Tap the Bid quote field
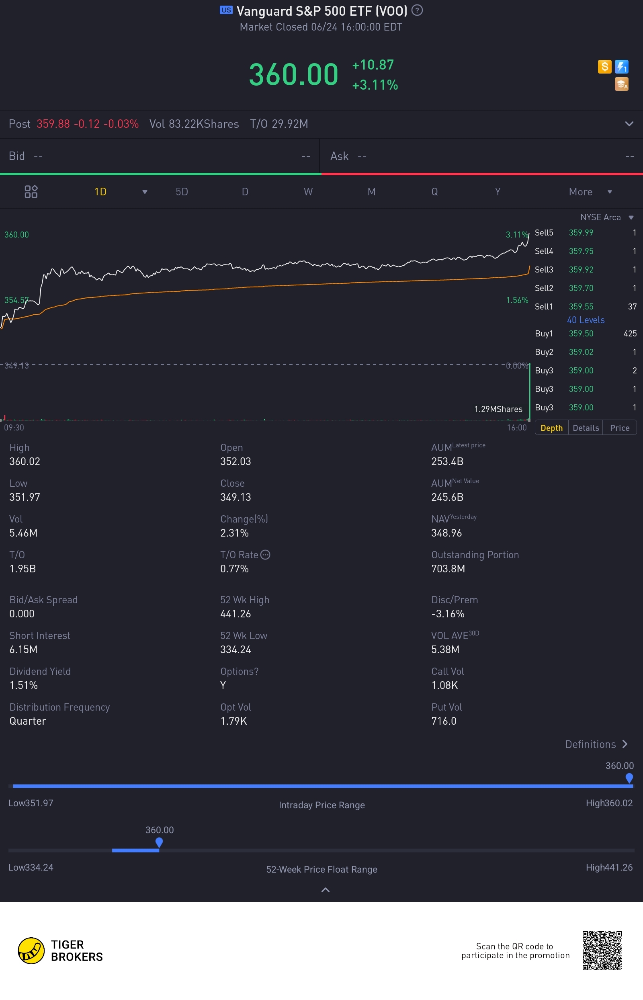 click(160, 156)
